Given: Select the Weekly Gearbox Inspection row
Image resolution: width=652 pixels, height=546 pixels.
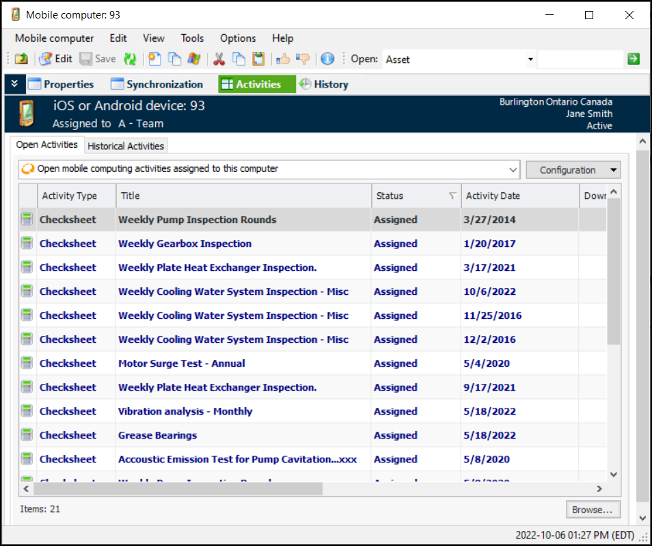Looking at the screenshot, I should point(185,244).
